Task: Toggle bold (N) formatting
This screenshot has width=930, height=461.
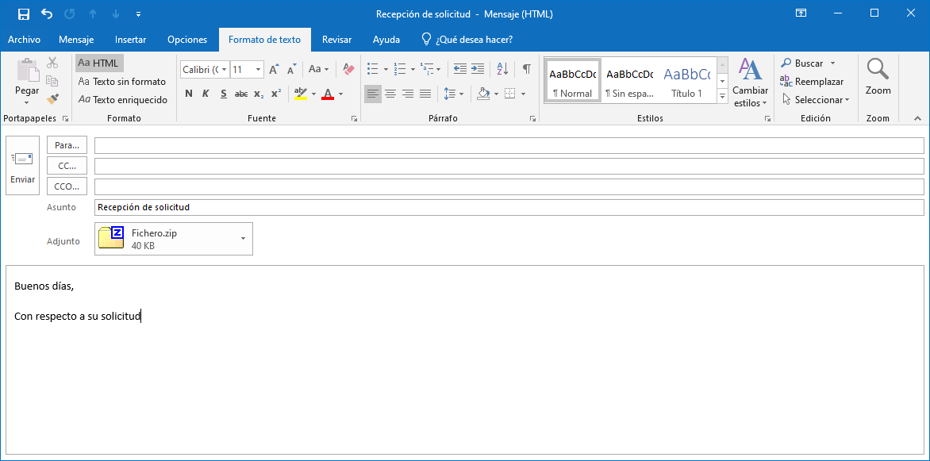Action: (189, 94)
